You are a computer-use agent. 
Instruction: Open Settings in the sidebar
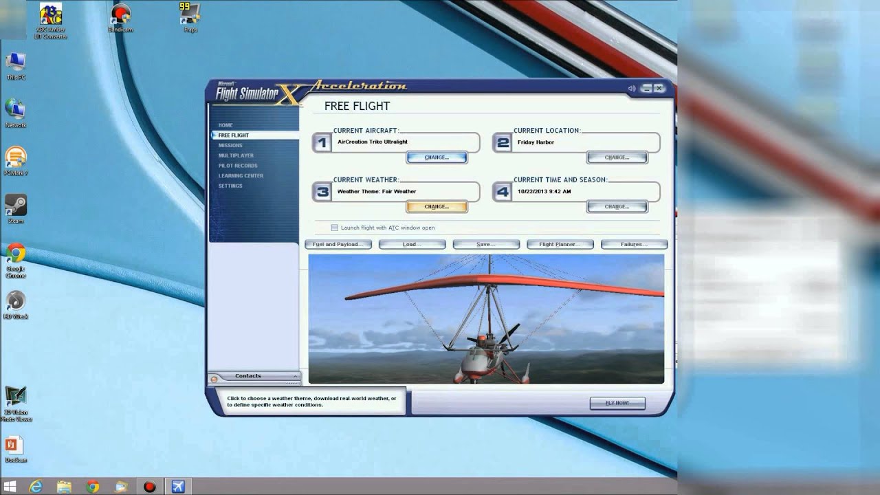(230, 186)
